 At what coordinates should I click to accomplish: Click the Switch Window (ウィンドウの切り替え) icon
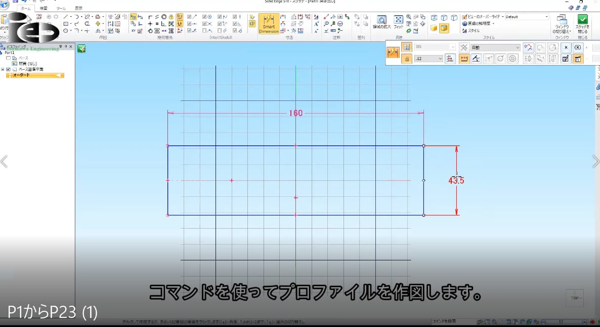(562, 23)
